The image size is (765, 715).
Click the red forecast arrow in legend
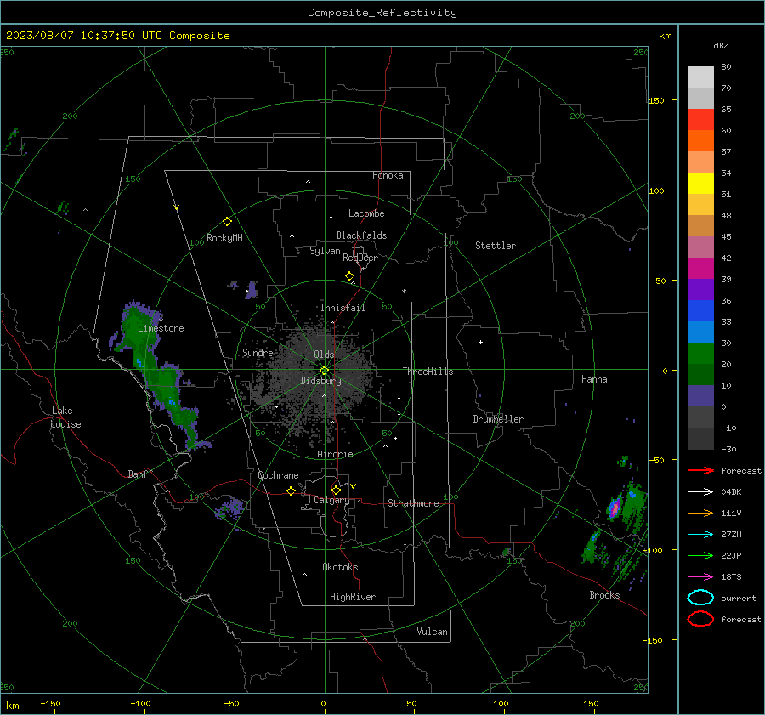[x=700, y=470]
